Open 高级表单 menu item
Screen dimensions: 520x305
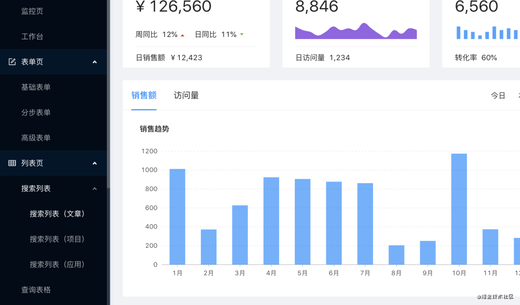tap(36, 138)
